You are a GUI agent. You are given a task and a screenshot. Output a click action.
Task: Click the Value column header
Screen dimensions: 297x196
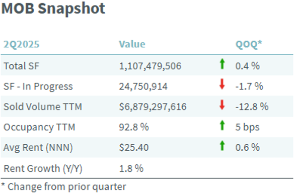(132, 44)
